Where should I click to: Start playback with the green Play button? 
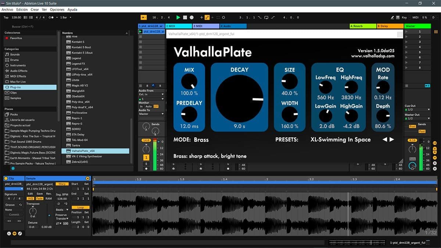point(178,17)
